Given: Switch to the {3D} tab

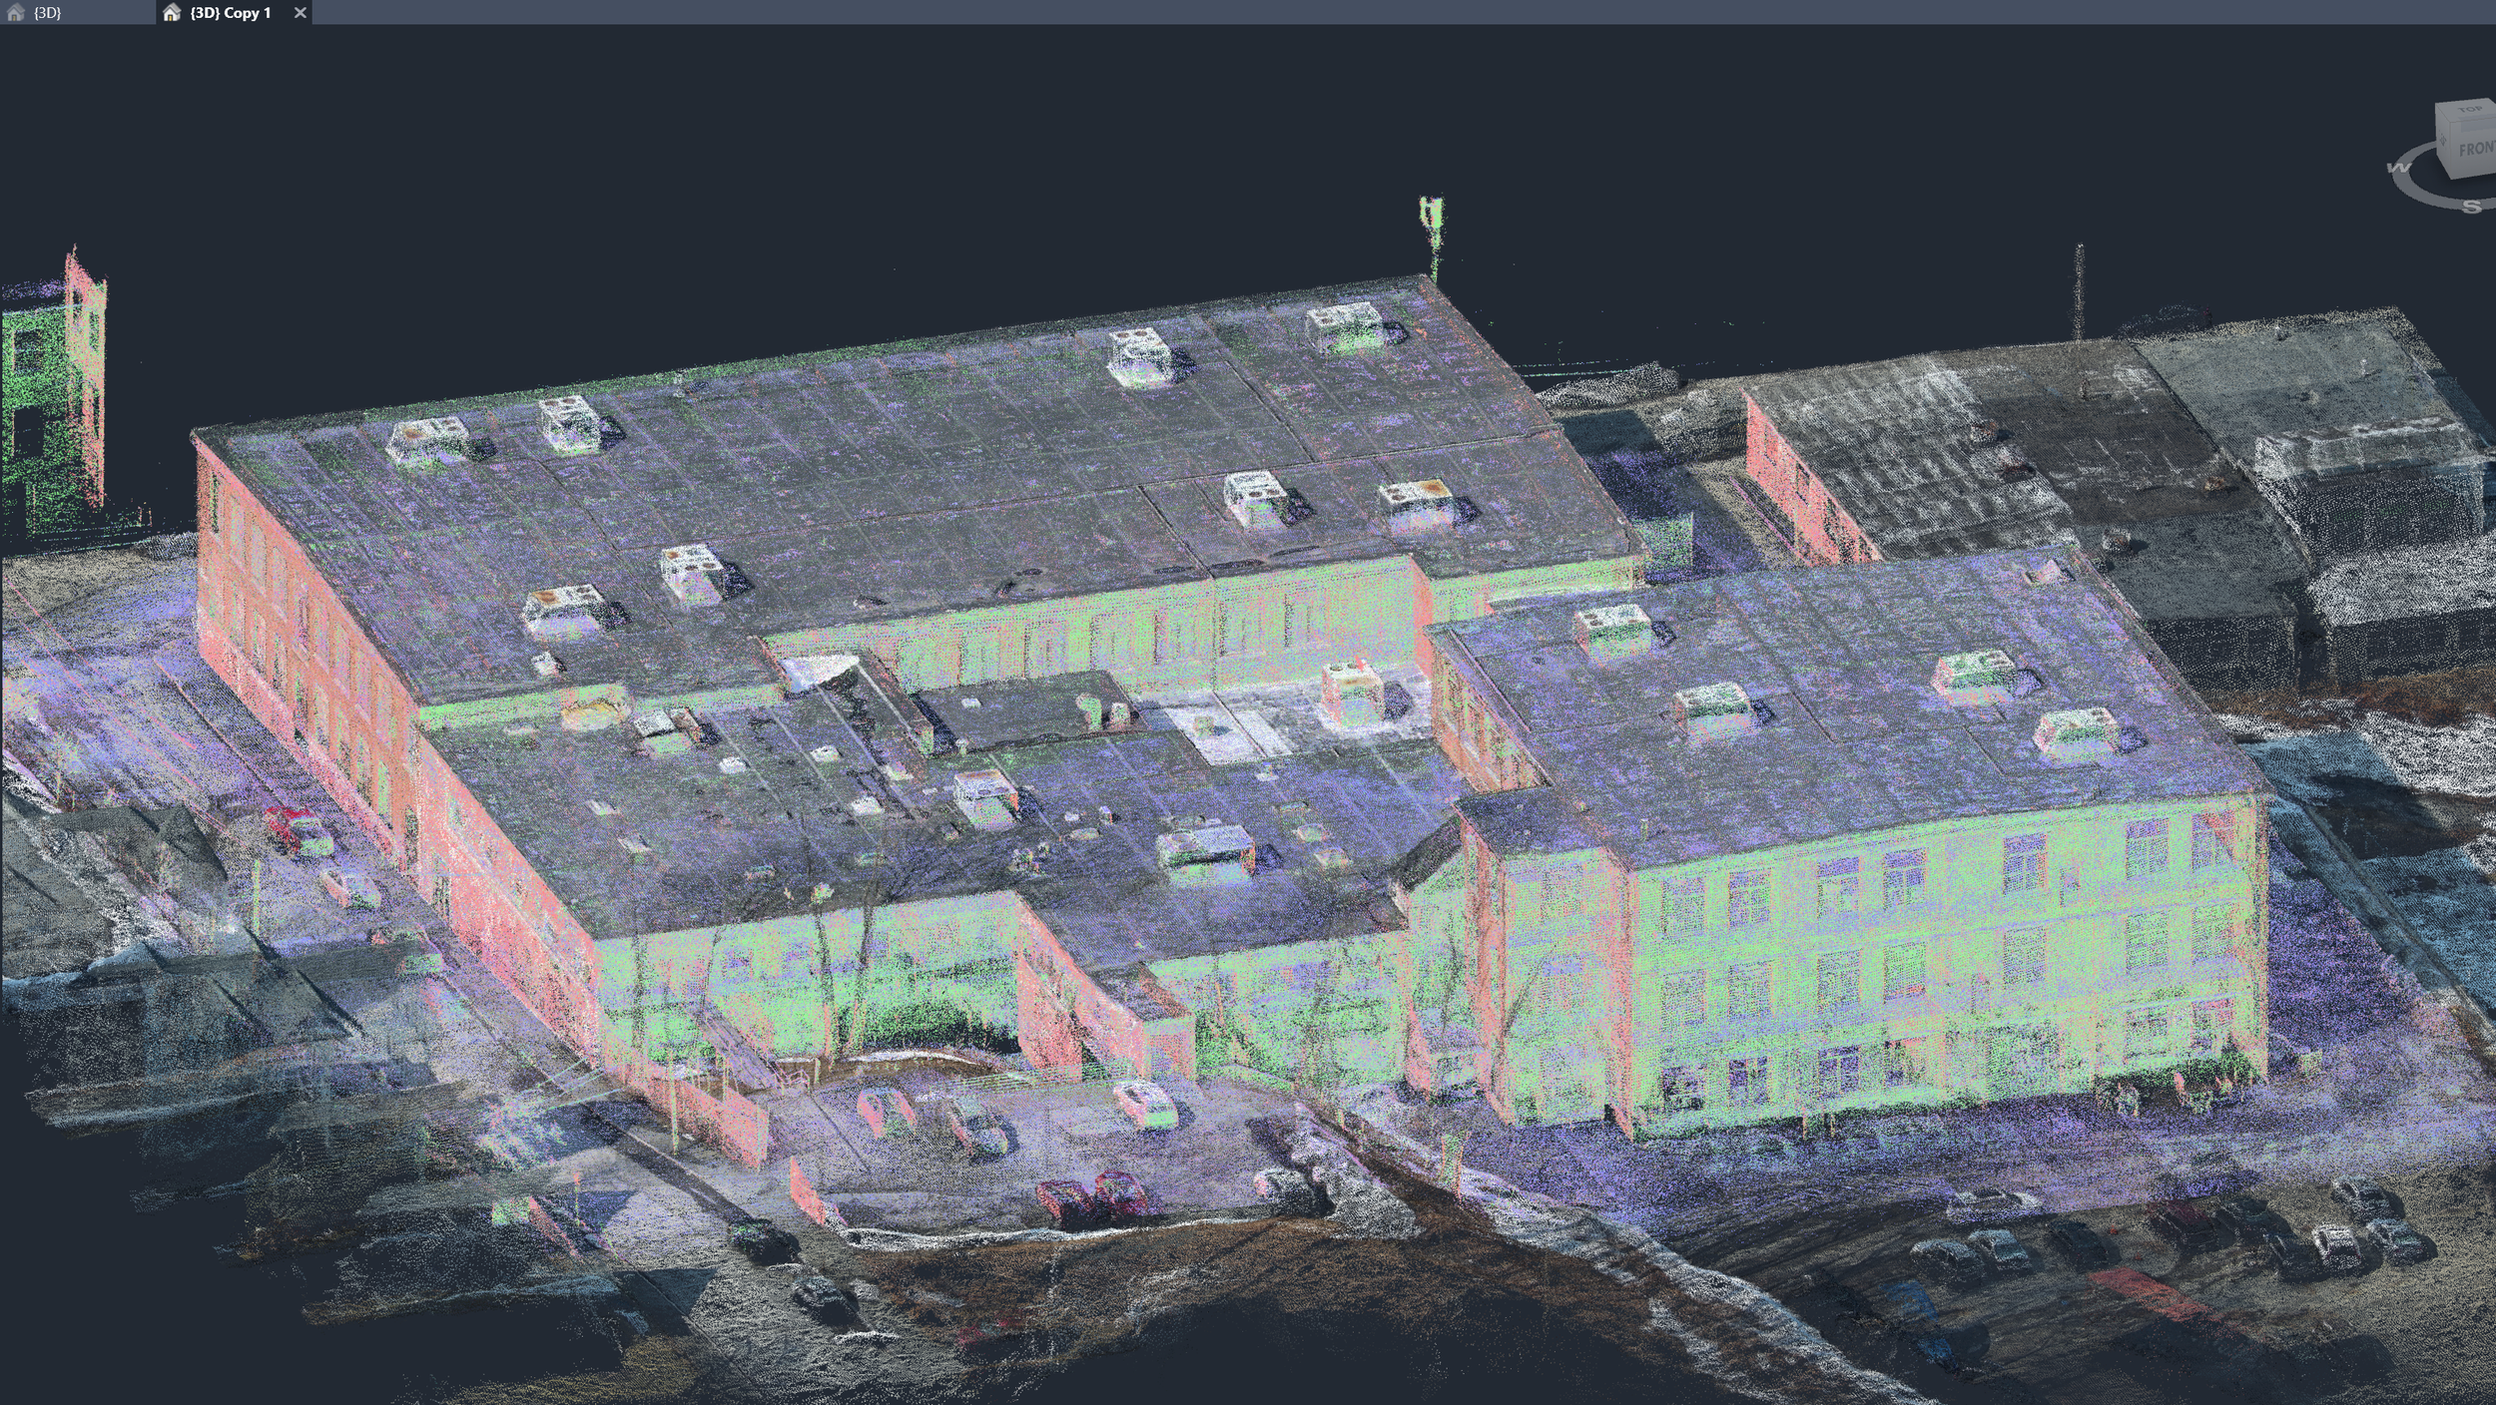Looking at the screenshot, I should (50, 13).
